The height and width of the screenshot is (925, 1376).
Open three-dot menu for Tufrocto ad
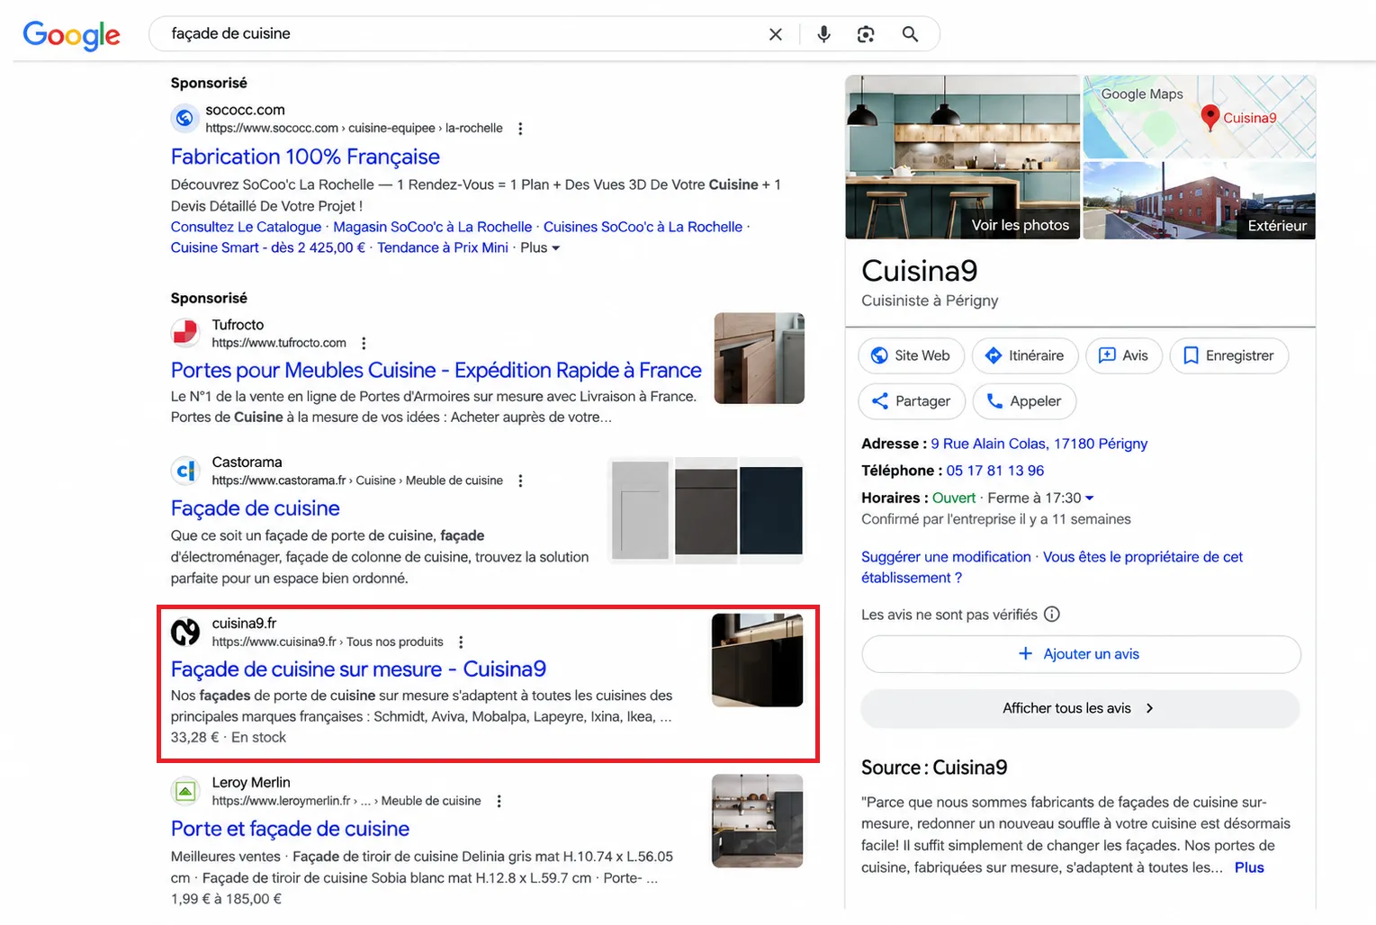pyautogui.click(x=364, y=343)
